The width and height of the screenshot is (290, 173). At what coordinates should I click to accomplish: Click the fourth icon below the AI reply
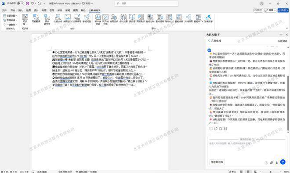click(x=225, y=129)
